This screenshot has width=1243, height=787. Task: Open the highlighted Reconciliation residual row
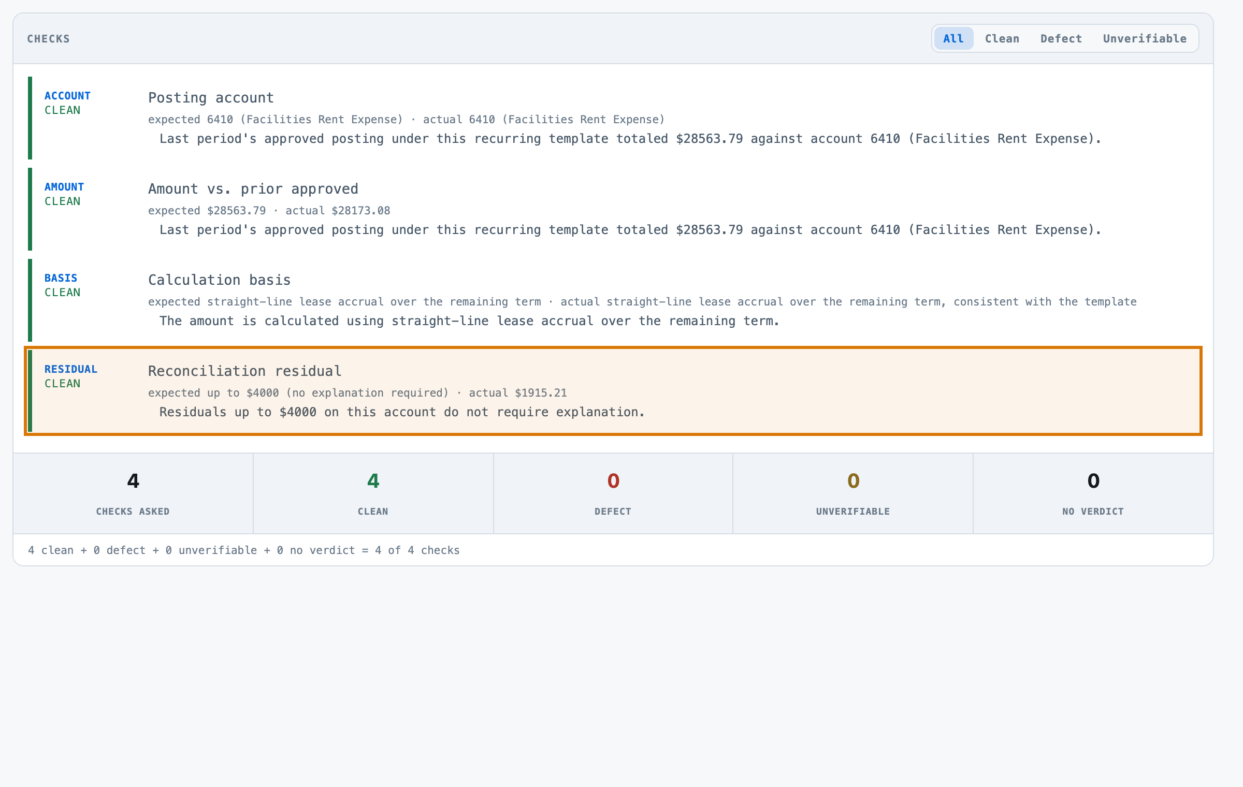pyautogui.click(x=613, y=391)
